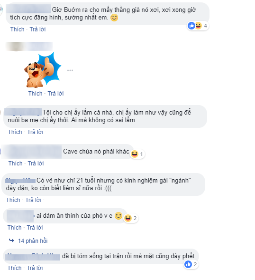Click the laughing reaction on first comment
The width and height of the screenshot is (255, 280).
(x=199, y=26)
